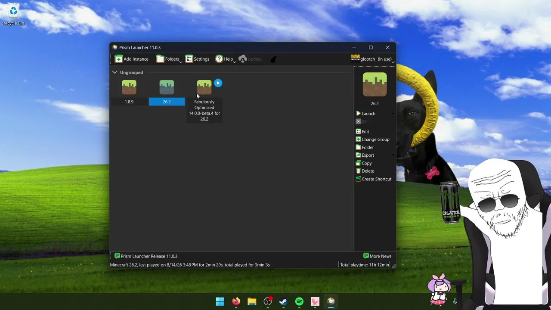551x310 pixels.
Task: Close the Prism Launcher window
Action: click(387, 47)
